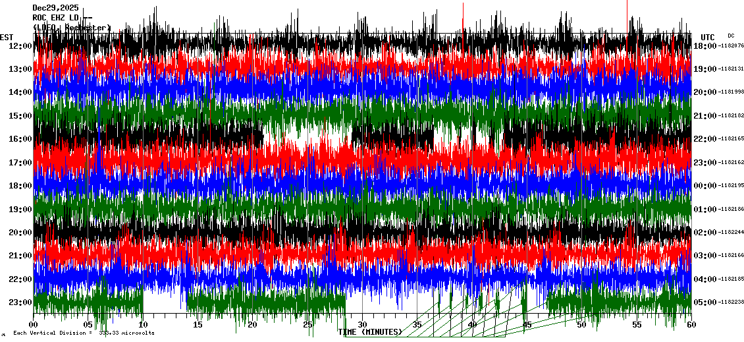This screenshot has height=342, width=744.
Task: Click the 18:00 UTC row label
Action: [x=705, y=45]
